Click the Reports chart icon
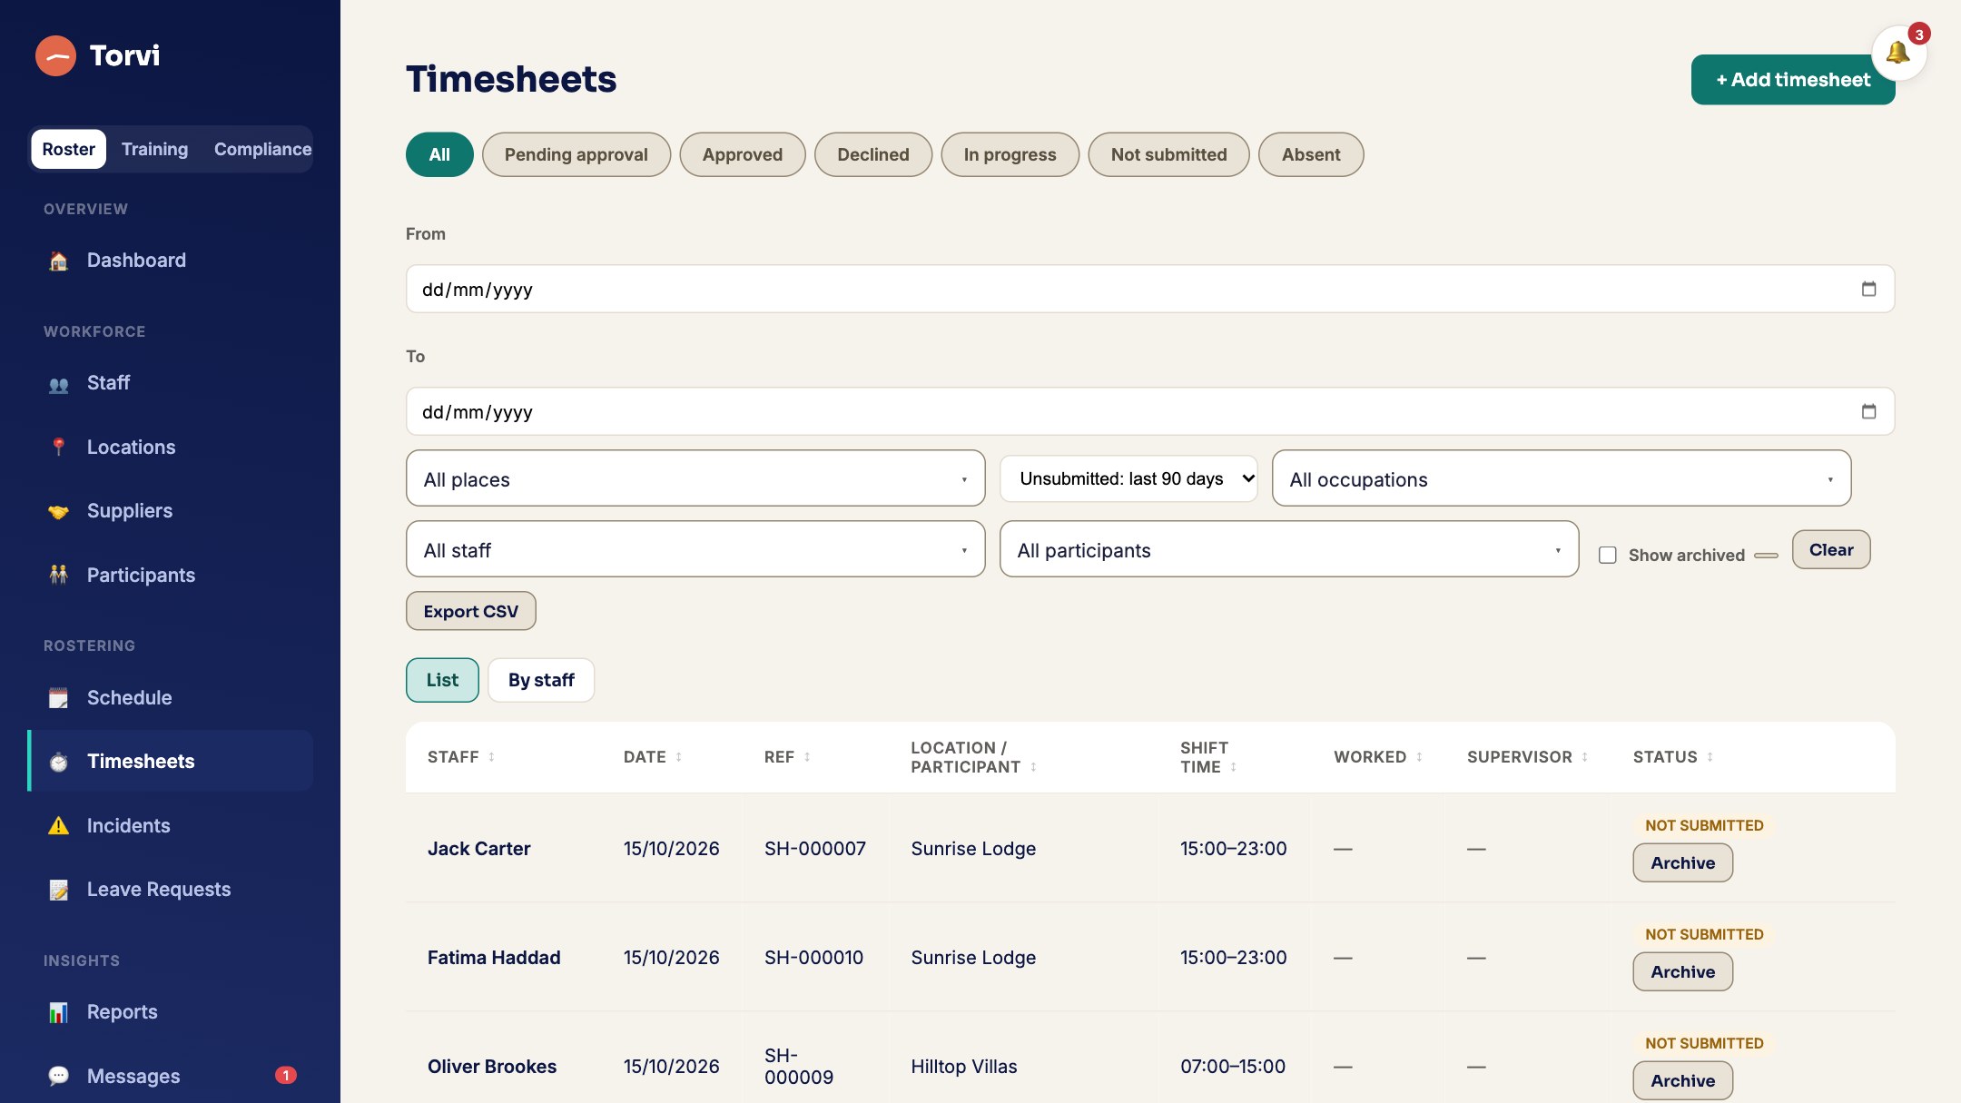Viewport: 1961px width, 1103px height. [x=58, y=1012]
